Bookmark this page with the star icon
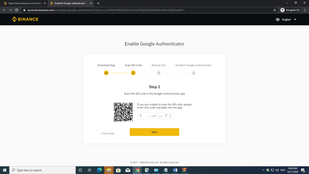Screen dimensions: 309x174 [275, 10]
